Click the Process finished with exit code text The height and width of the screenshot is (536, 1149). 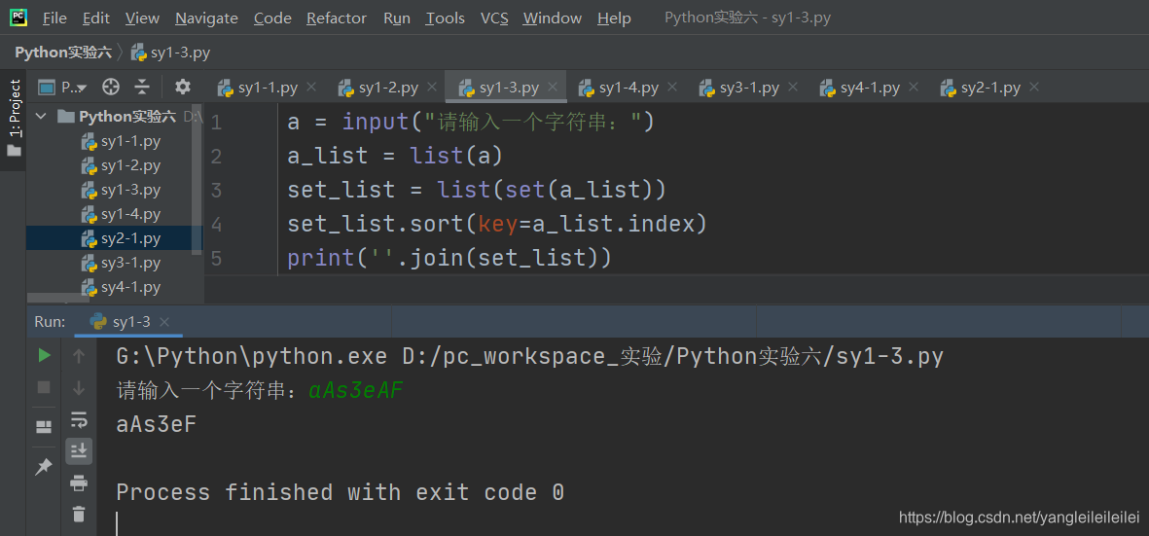tap(340, 492)
